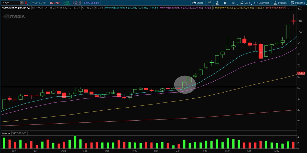Click the 24 year label on time axis

[178, 151]
